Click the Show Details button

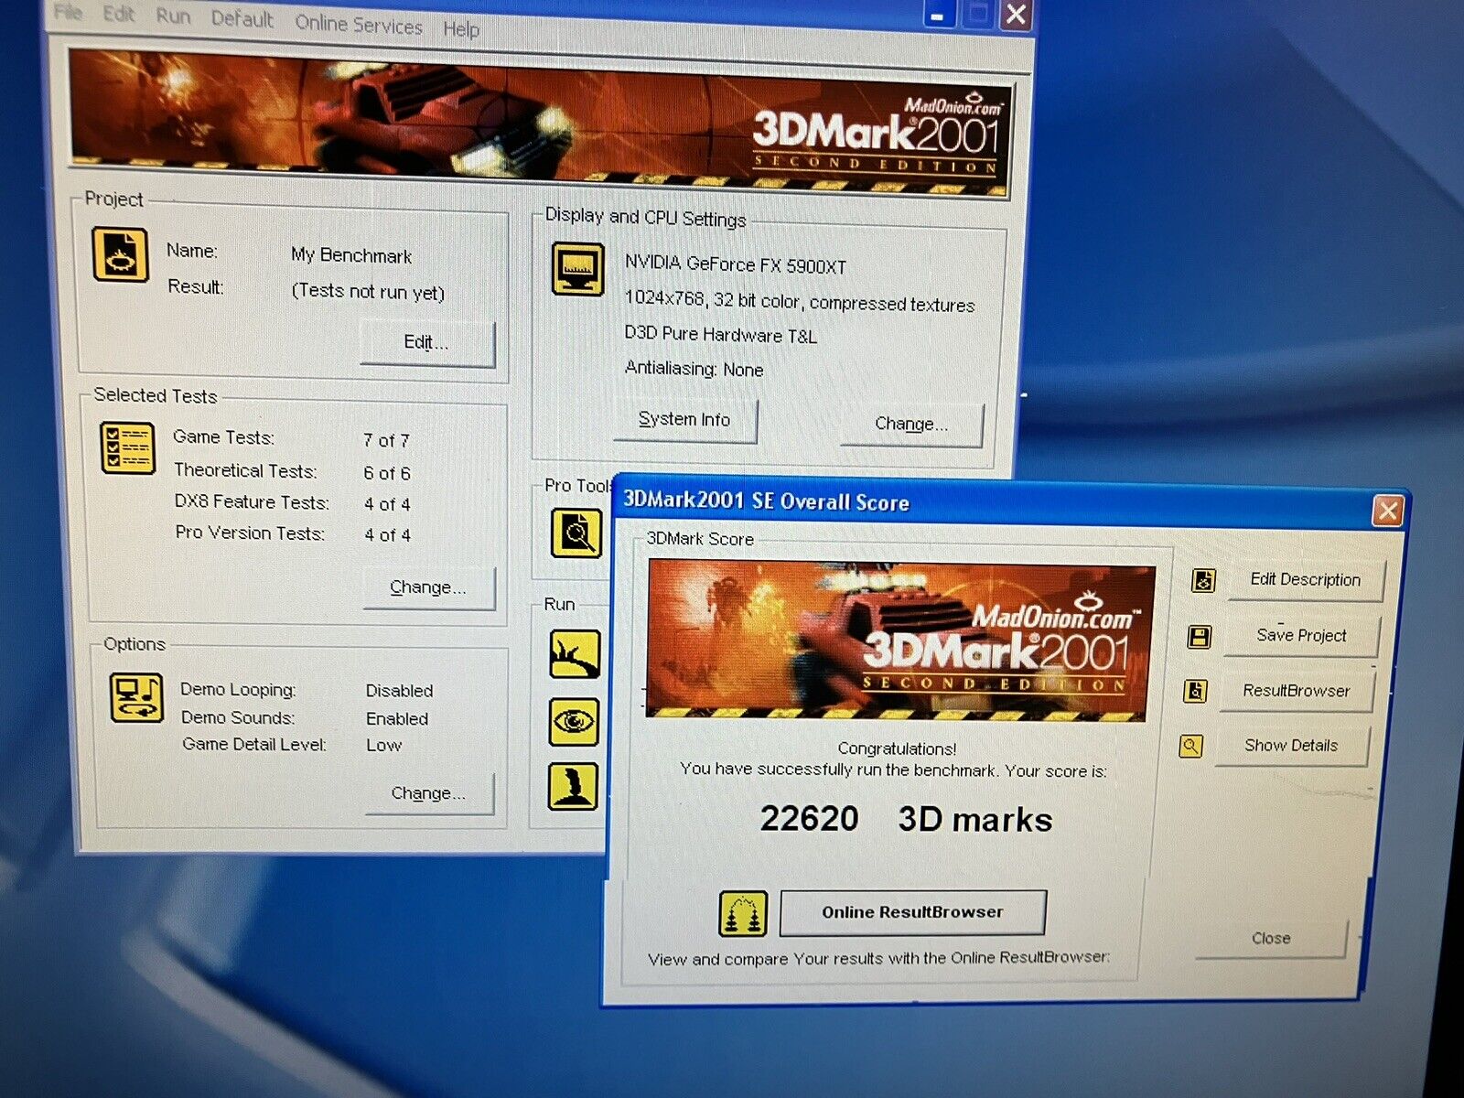[x=1291, y=746]
